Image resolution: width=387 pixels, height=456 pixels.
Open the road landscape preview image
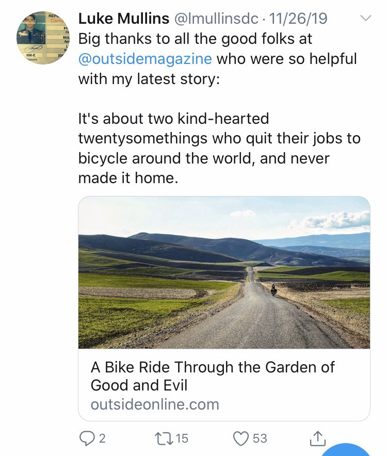[x=224, y=272]
